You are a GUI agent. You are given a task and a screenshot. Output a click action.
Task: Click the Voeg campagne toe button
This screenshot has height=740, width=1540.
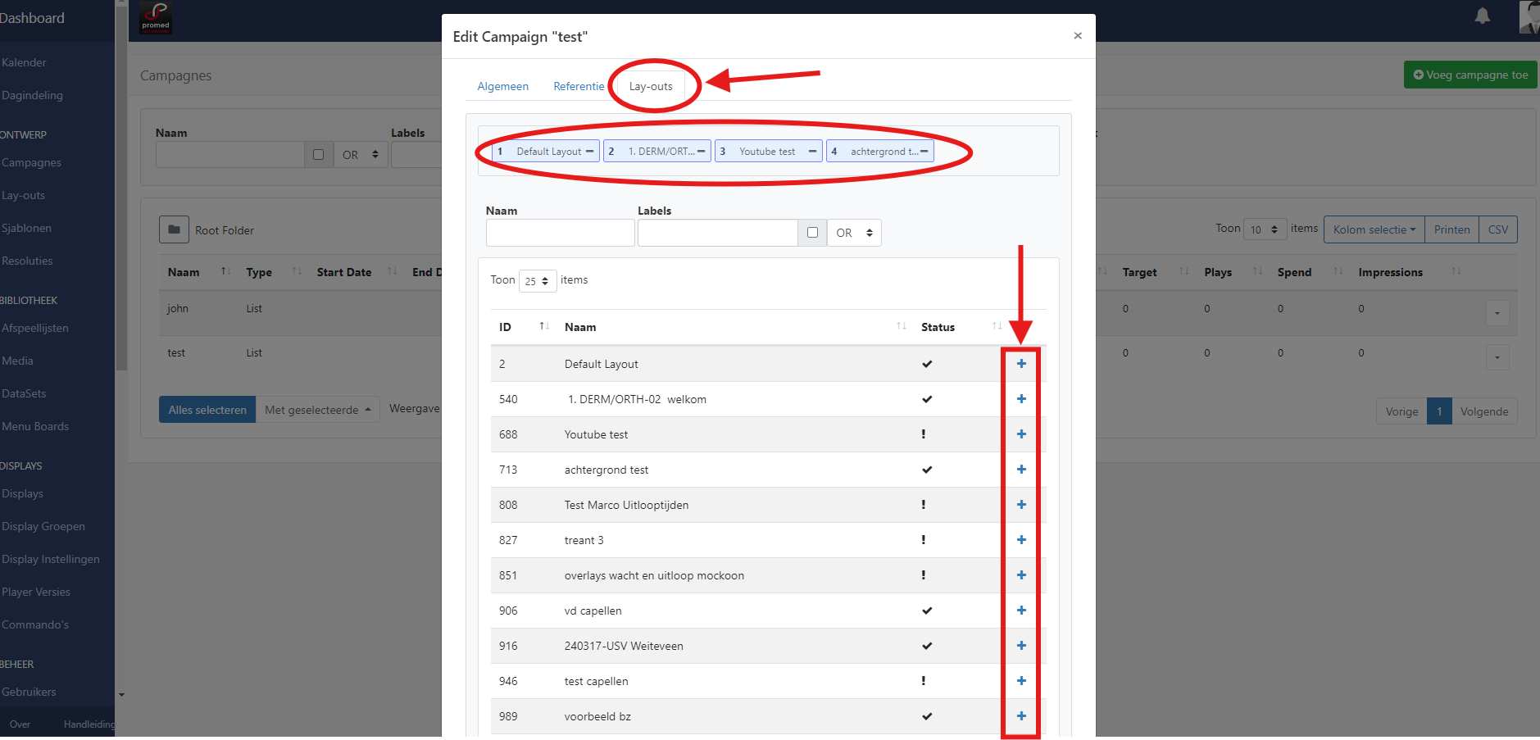(1470, 75)
